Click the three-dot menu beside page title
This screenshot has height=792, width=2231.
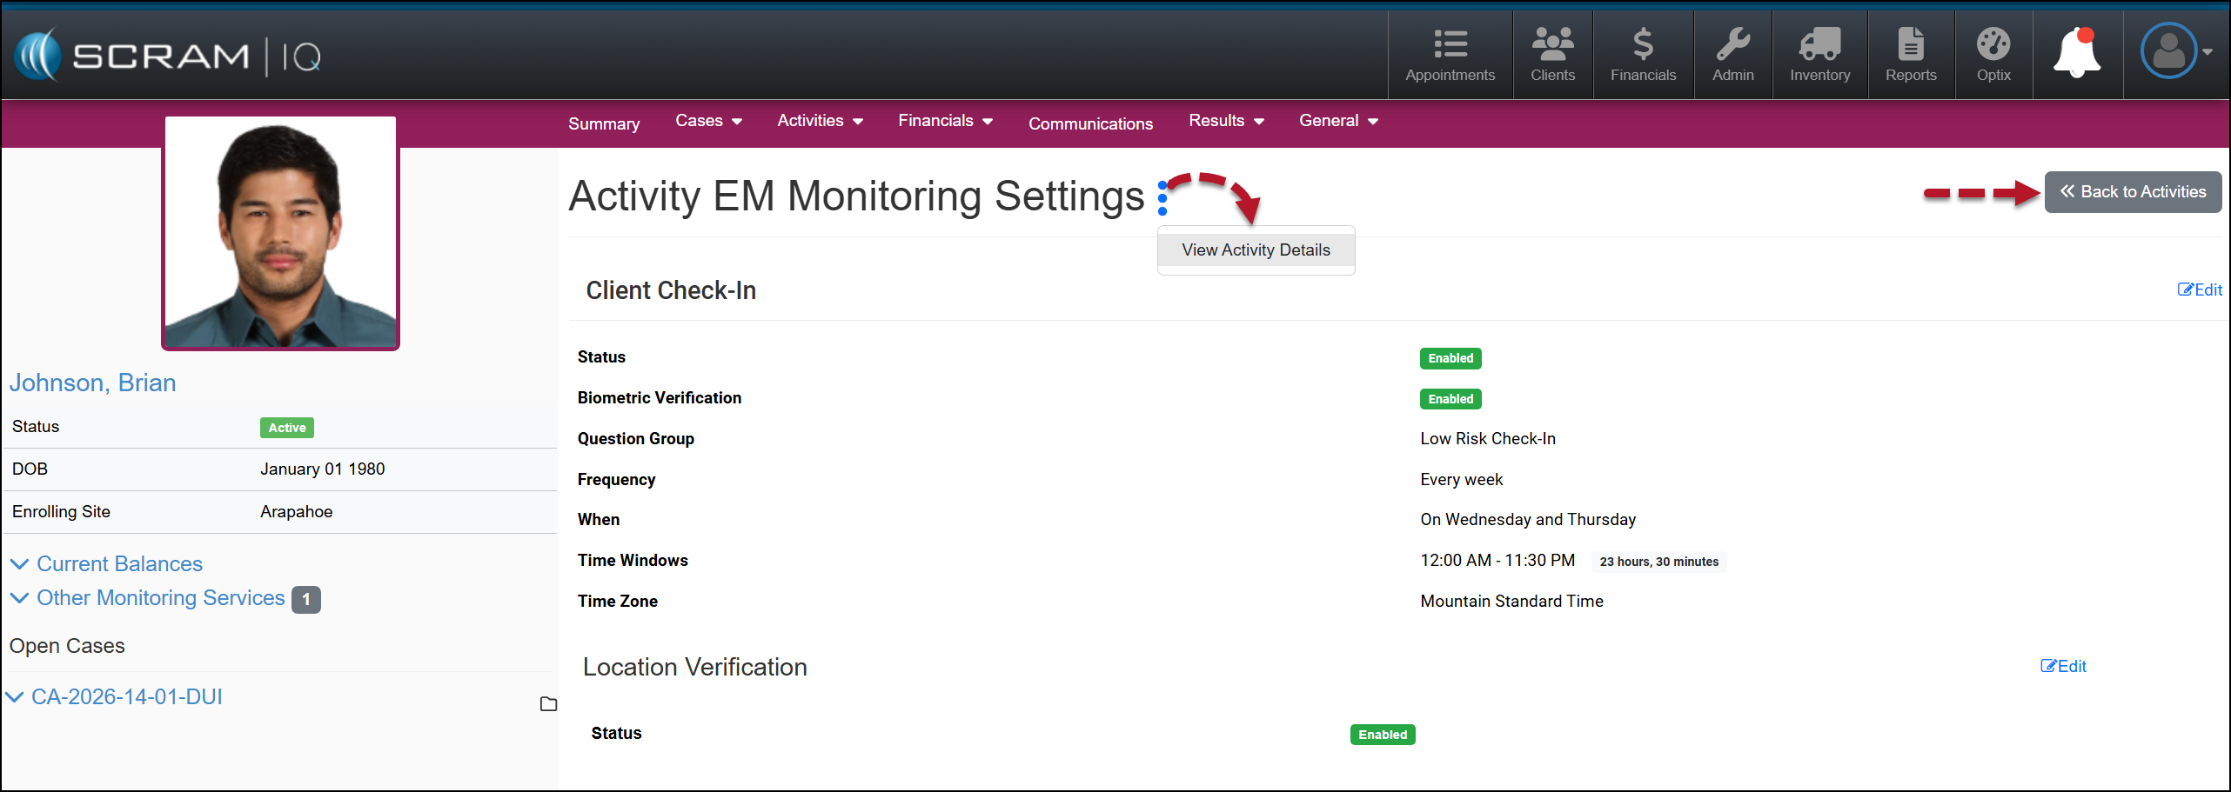pyautogui.click(x=1162, y=198)
